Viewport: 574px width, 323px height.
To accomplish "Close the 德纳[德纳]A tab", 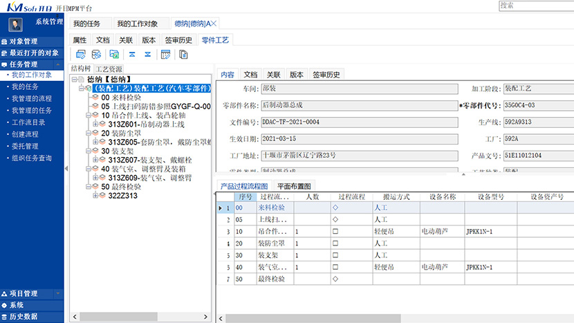I will coord(214,24).
